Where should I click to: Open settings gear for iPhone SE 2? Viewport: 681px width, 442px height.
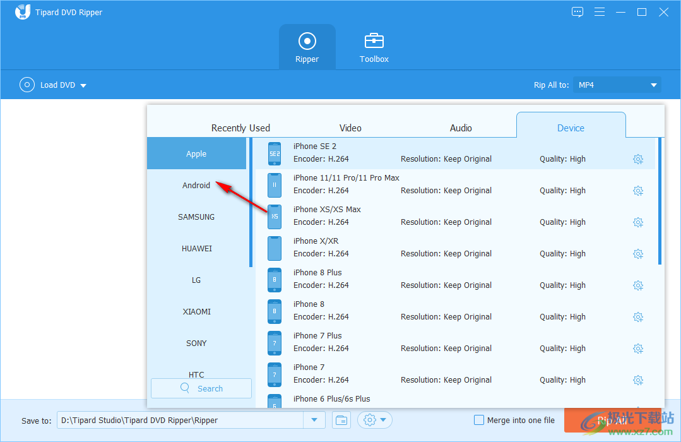(x=637, y=159)
